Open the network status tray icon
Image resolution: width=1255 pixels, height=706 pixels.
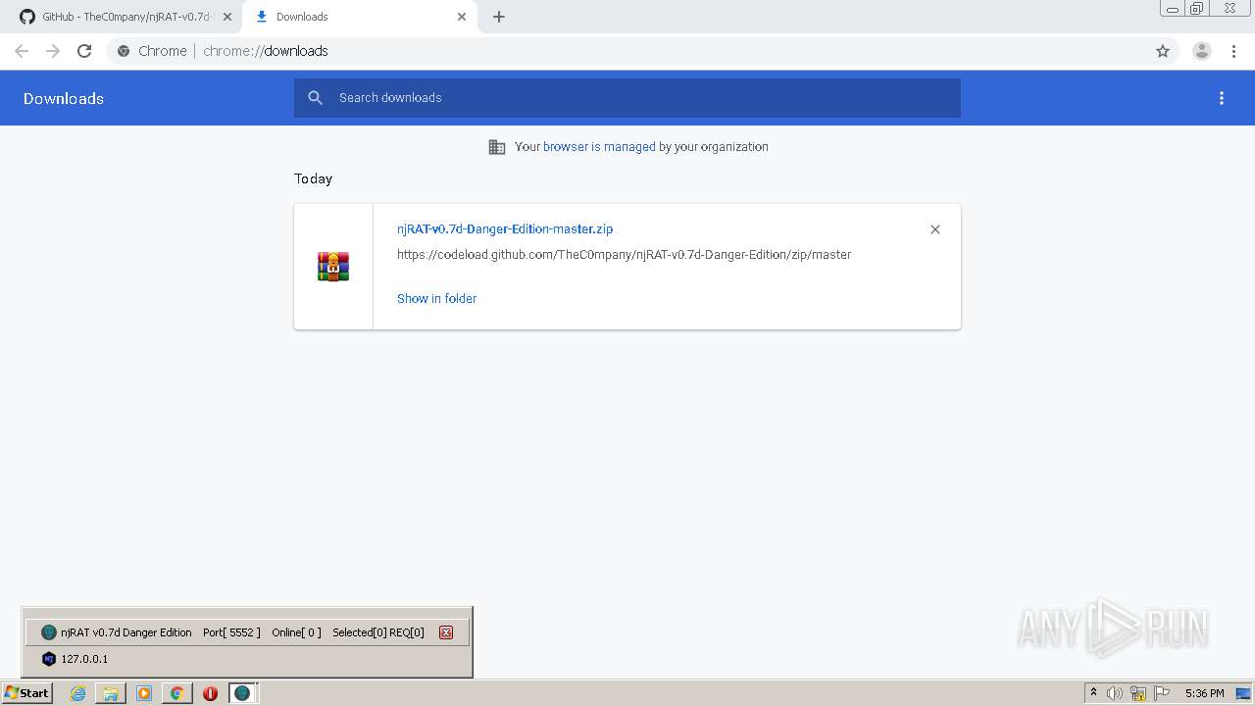tap(1138, 693)
